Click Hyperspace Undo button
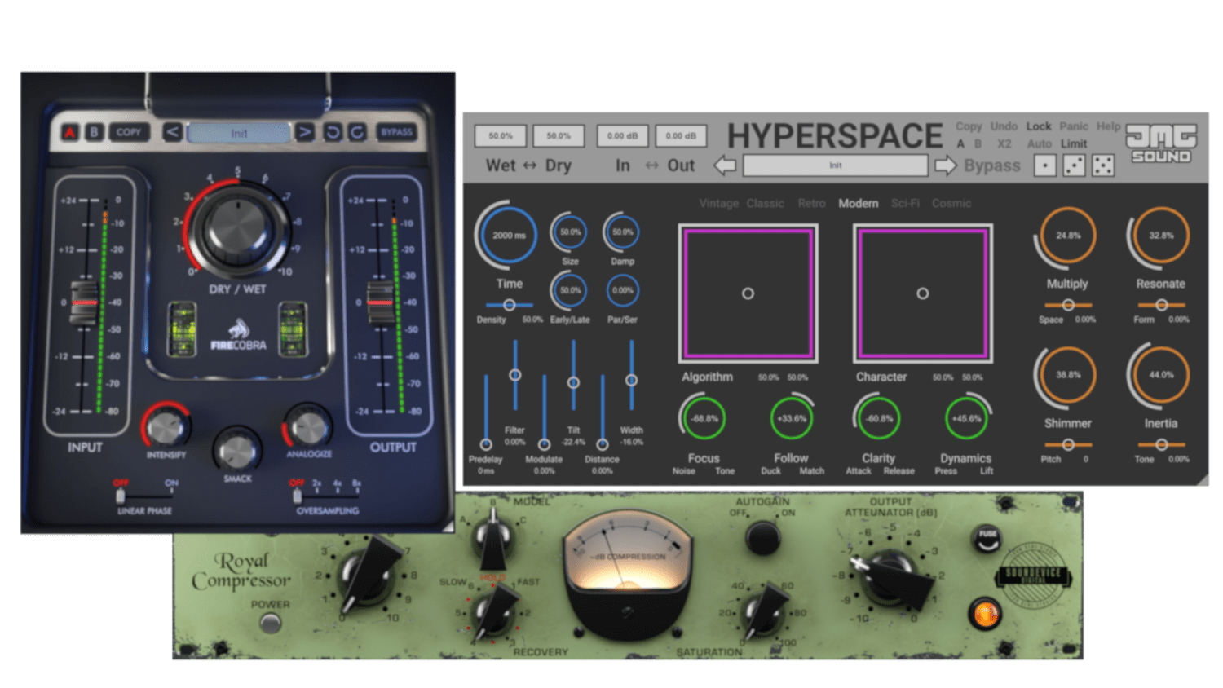Image resolution: width=1223 pixels, height=688 pixels. click(1004, 126)
